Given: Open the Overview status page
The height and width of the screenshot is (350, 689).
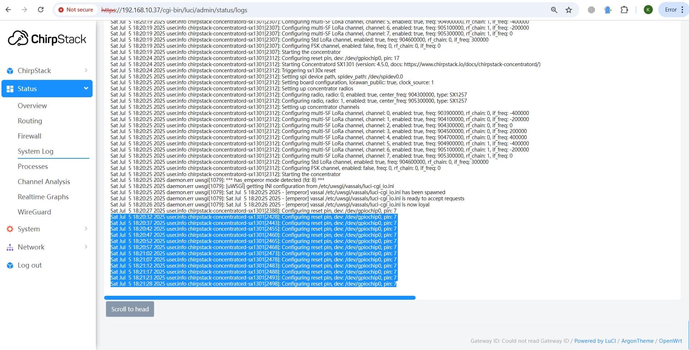Looking at the screenshot, I should click(32, 106).
